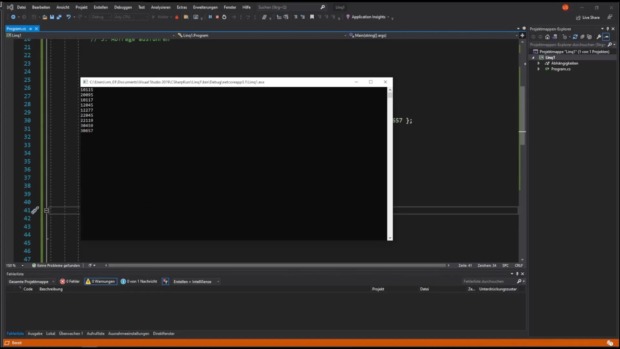Switch to the Ausgabe tab
Screen dimensions: 620x349
tap(35, 333)
